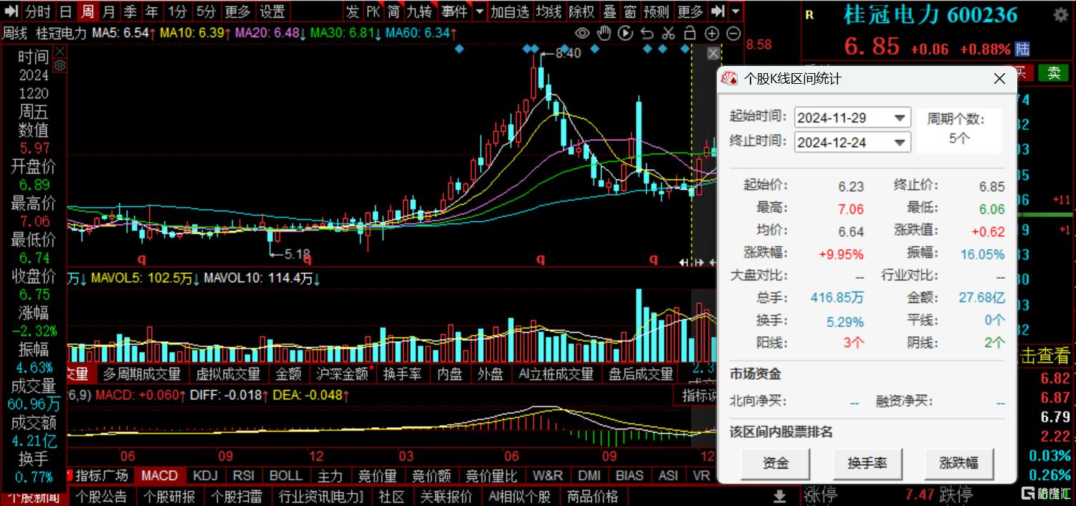Image resolution: width=1076 pixels, height=506 pixels.
Task: Toggle the 均线 moving averages
Action: tap(549, 11)
